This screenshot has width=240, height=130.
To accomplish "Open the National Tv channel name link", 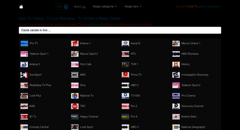I will point(87,96).
